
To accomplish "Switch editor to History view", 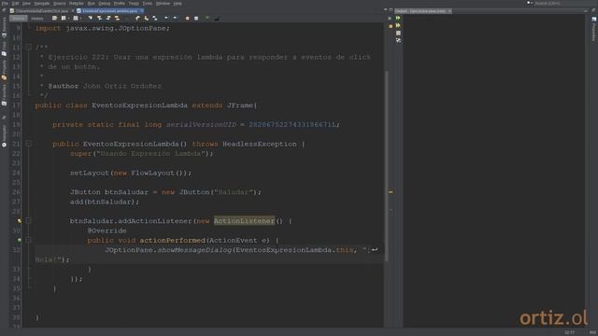I will pyautogui.click(x=37, y=19).
